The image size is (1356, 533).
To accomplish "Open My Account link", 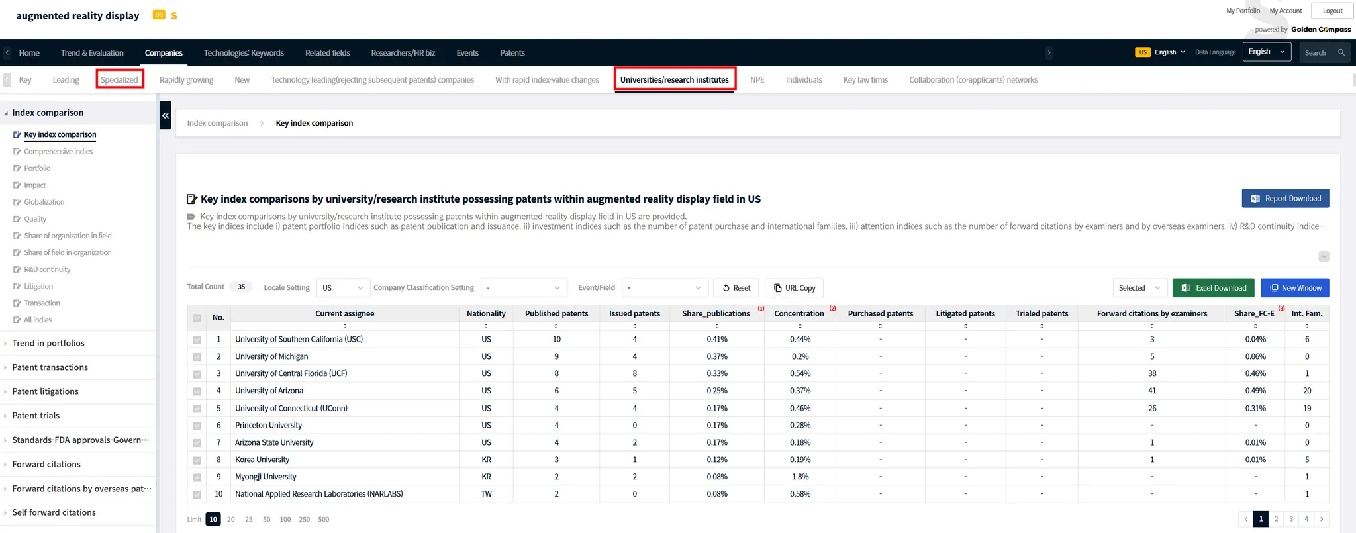I will pyautogui.click(x=1286, y=11).
